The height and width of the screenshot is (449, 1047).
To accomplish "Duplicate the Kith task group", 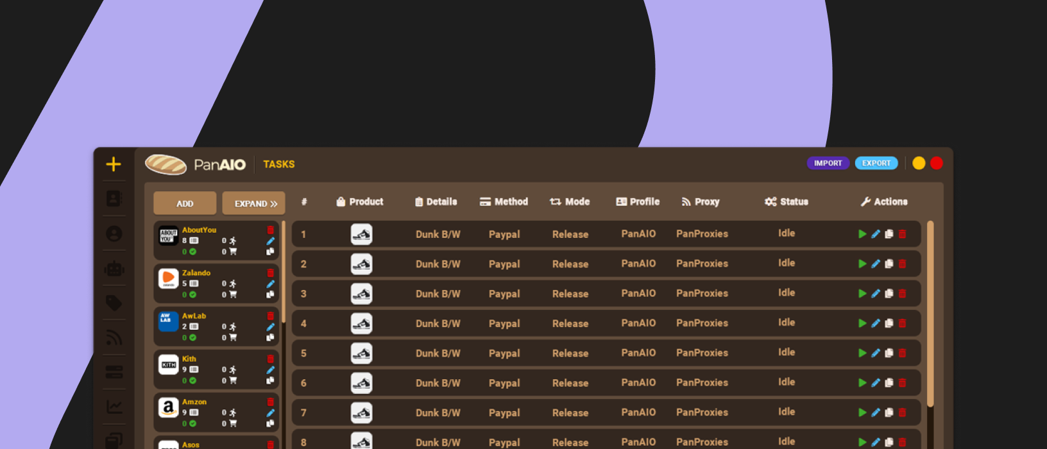I will coord(270,380).
